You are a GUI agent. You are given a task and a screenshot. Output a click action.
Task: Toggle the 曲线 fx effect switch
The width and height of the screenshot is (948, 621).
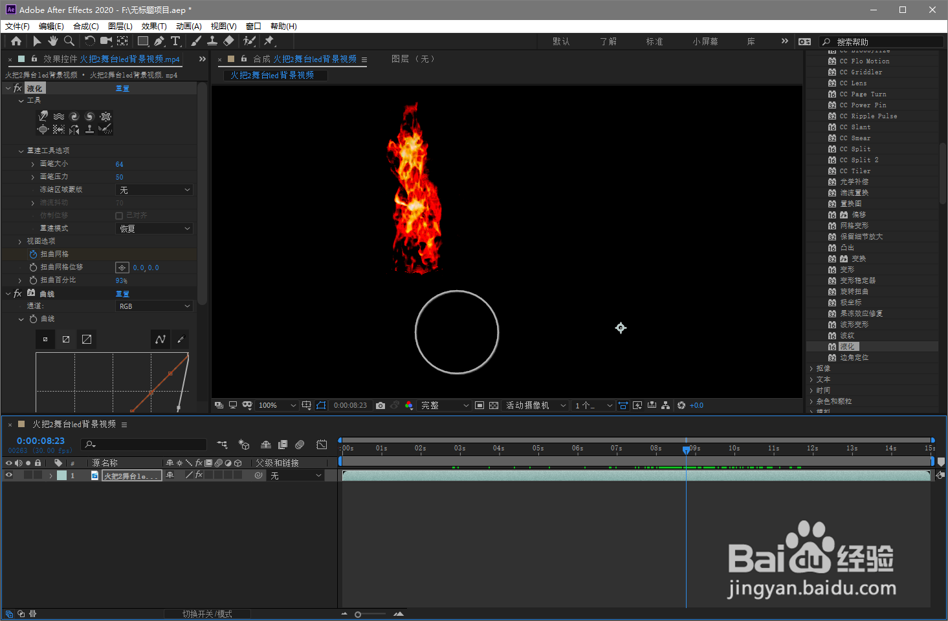click(17, 293)
